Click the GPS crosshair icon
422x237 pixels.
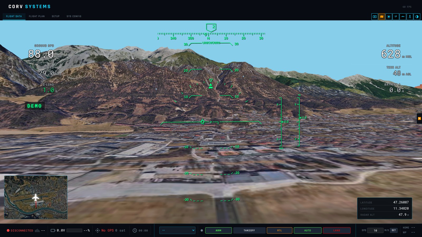[x=98, y=230]
